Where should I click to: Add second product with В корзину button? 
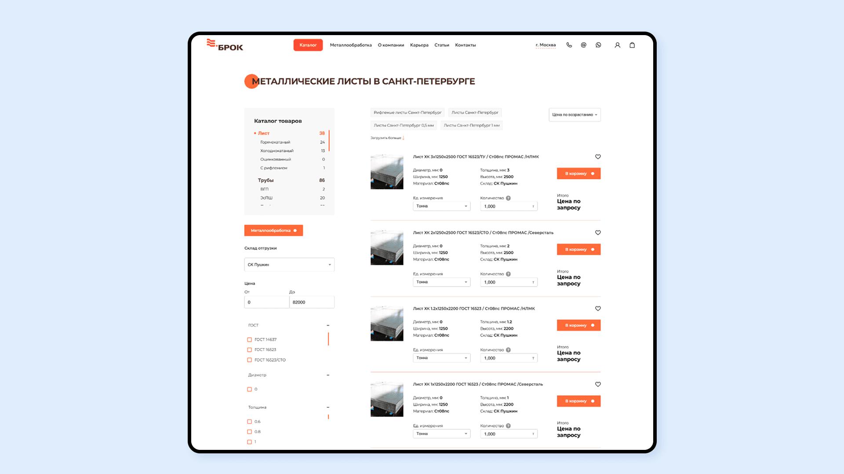pos(578,249)
